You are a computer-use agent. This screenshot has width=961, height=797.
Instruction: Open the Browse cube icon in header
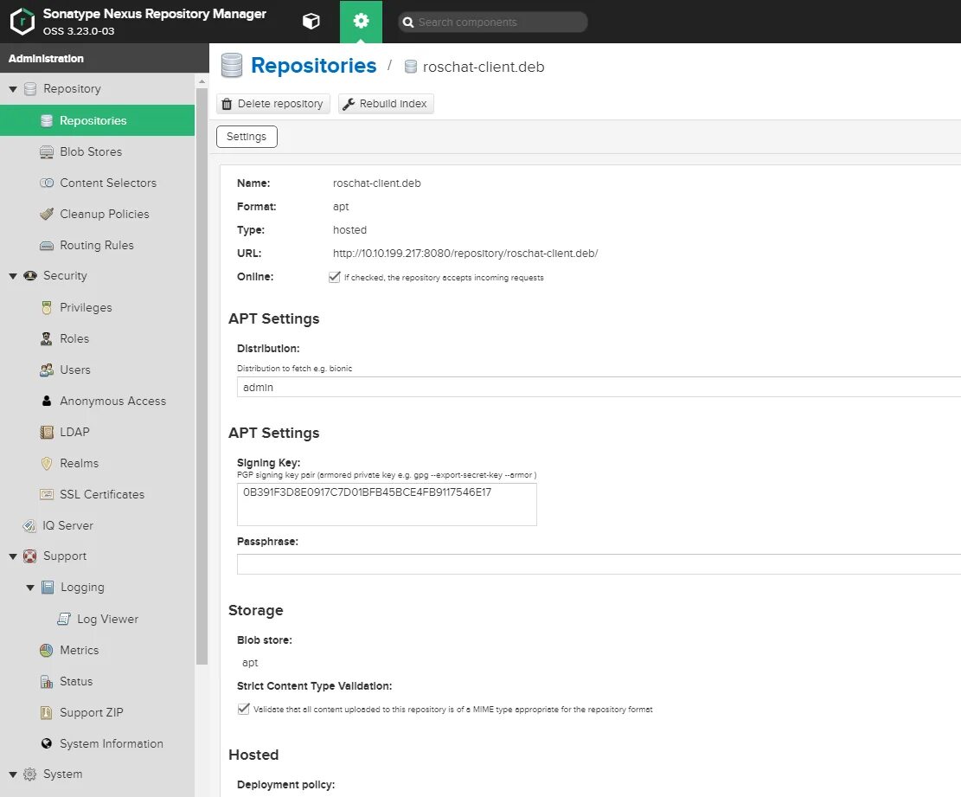311,22
